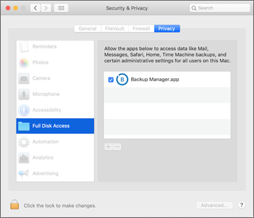254x218 pixels.
Task: Click the Automation gear icon
Action: coord(24,142)
